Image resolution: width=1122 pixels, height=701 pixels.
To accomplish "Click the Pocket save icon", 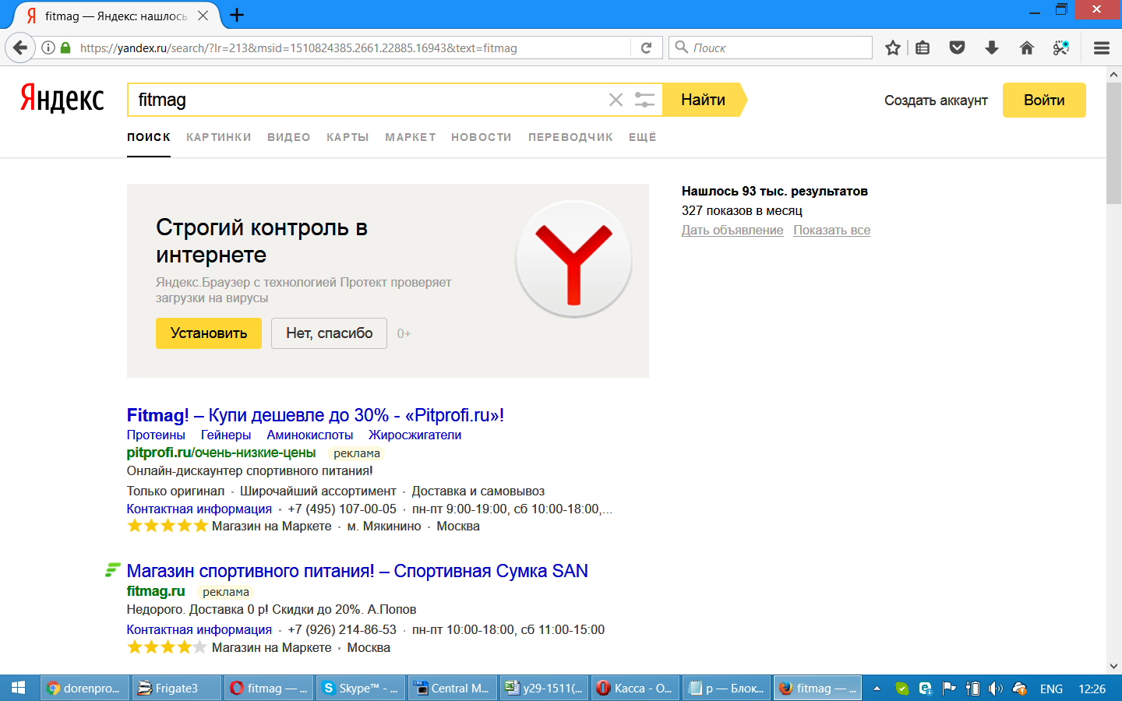I will (958, 48).
